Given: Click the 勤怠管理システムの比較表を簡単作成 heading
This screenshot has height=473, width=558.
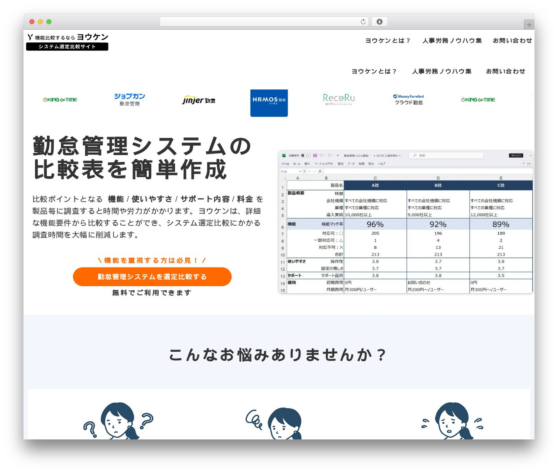Looking at the screenshot, I should pyautogui.click(x=142, y=158).
